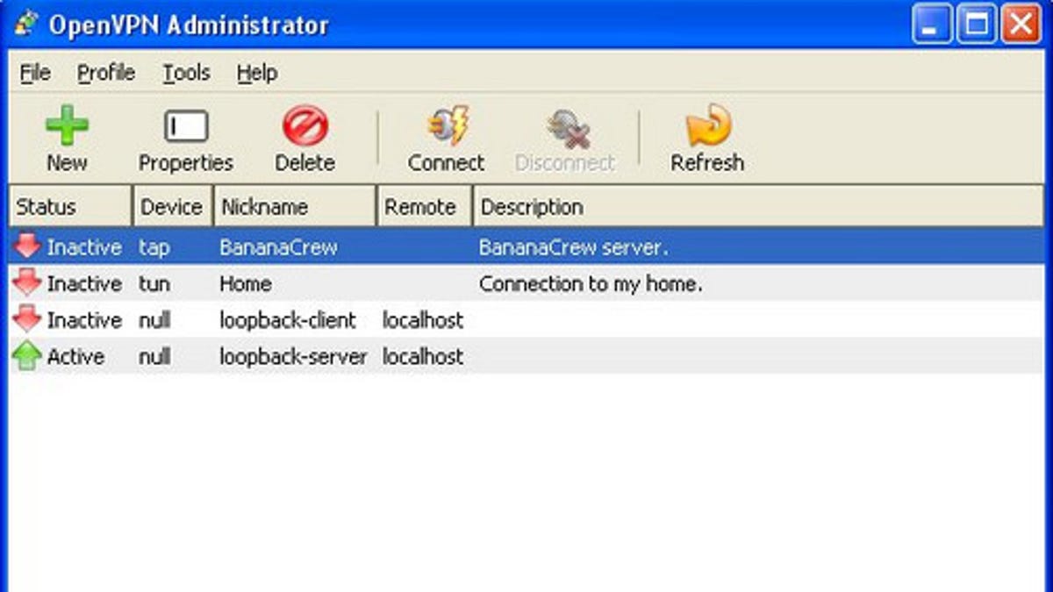This screenshot has width=1053, height=592.
Task: Click the red inactive arrow on Home row
Action: [x=27, y=283]
